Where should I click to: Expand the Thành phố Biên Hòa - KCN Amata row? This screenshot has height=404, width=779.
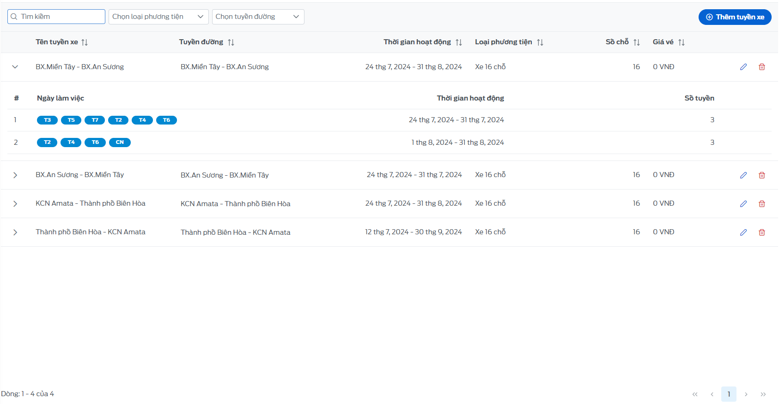pos(15,232)
